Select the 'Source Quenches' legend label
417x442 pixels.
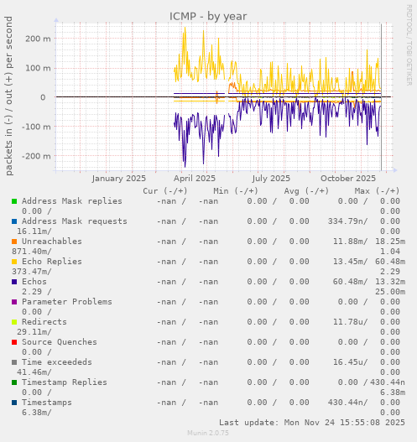tap(60, 342)
